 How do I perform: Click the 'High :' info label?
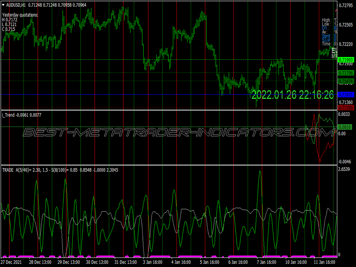click(327, 20)
